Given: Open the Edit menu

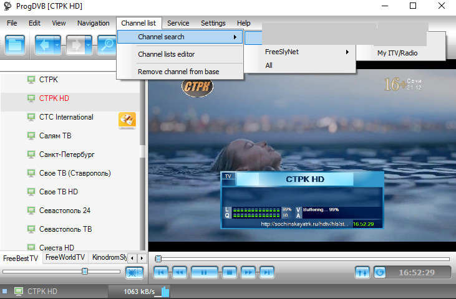Looking at the screenshot, I should (x=34, y=23).
